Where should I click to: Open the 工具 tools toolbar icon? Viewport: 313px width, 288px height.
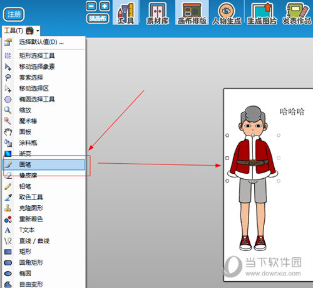(125, 13)
